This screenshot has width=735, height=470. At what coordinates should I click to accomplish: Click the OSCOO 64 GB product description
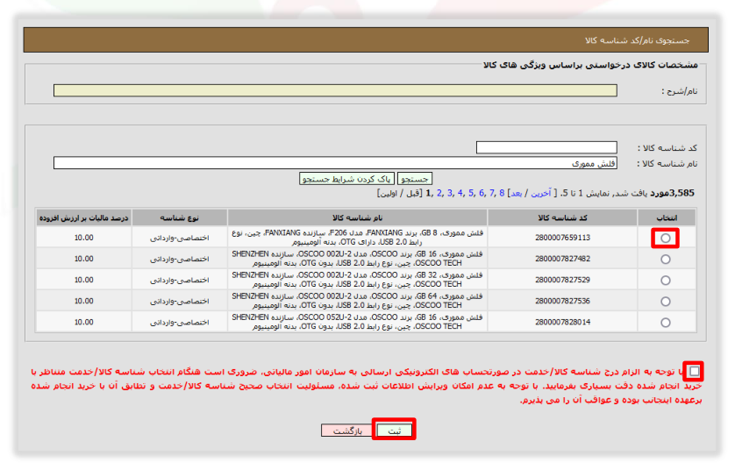[x=358, y=301]
